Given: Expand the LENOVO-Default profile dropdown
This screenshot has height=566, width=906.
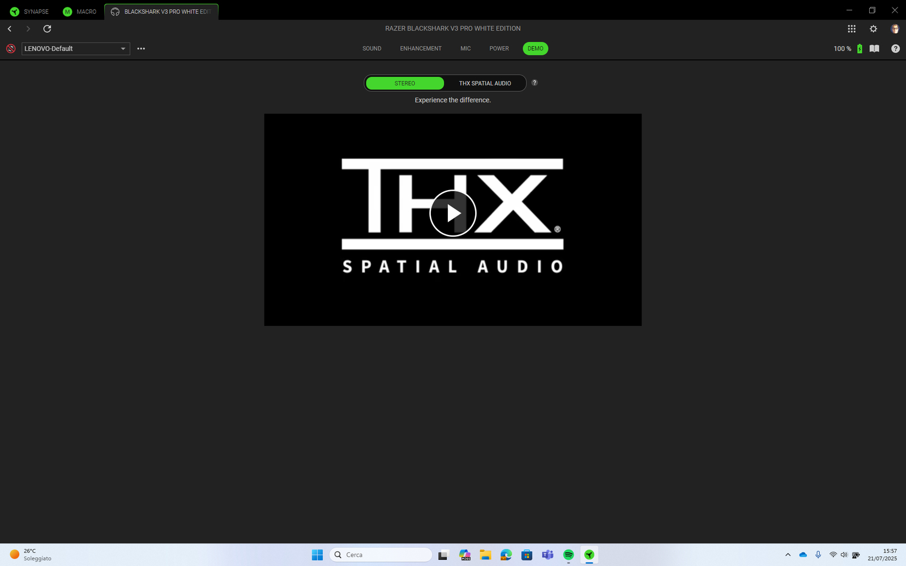Looking at the screenshot, I should tap(76, 49).
